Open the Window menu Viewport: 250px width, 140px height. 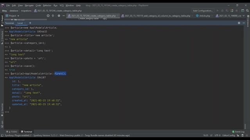pyautogui.click(x=70, y=5)
